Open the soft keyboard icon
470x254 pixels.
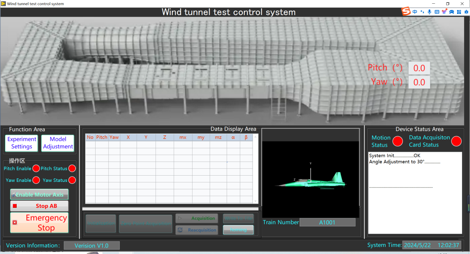click(x=437, y=12)
